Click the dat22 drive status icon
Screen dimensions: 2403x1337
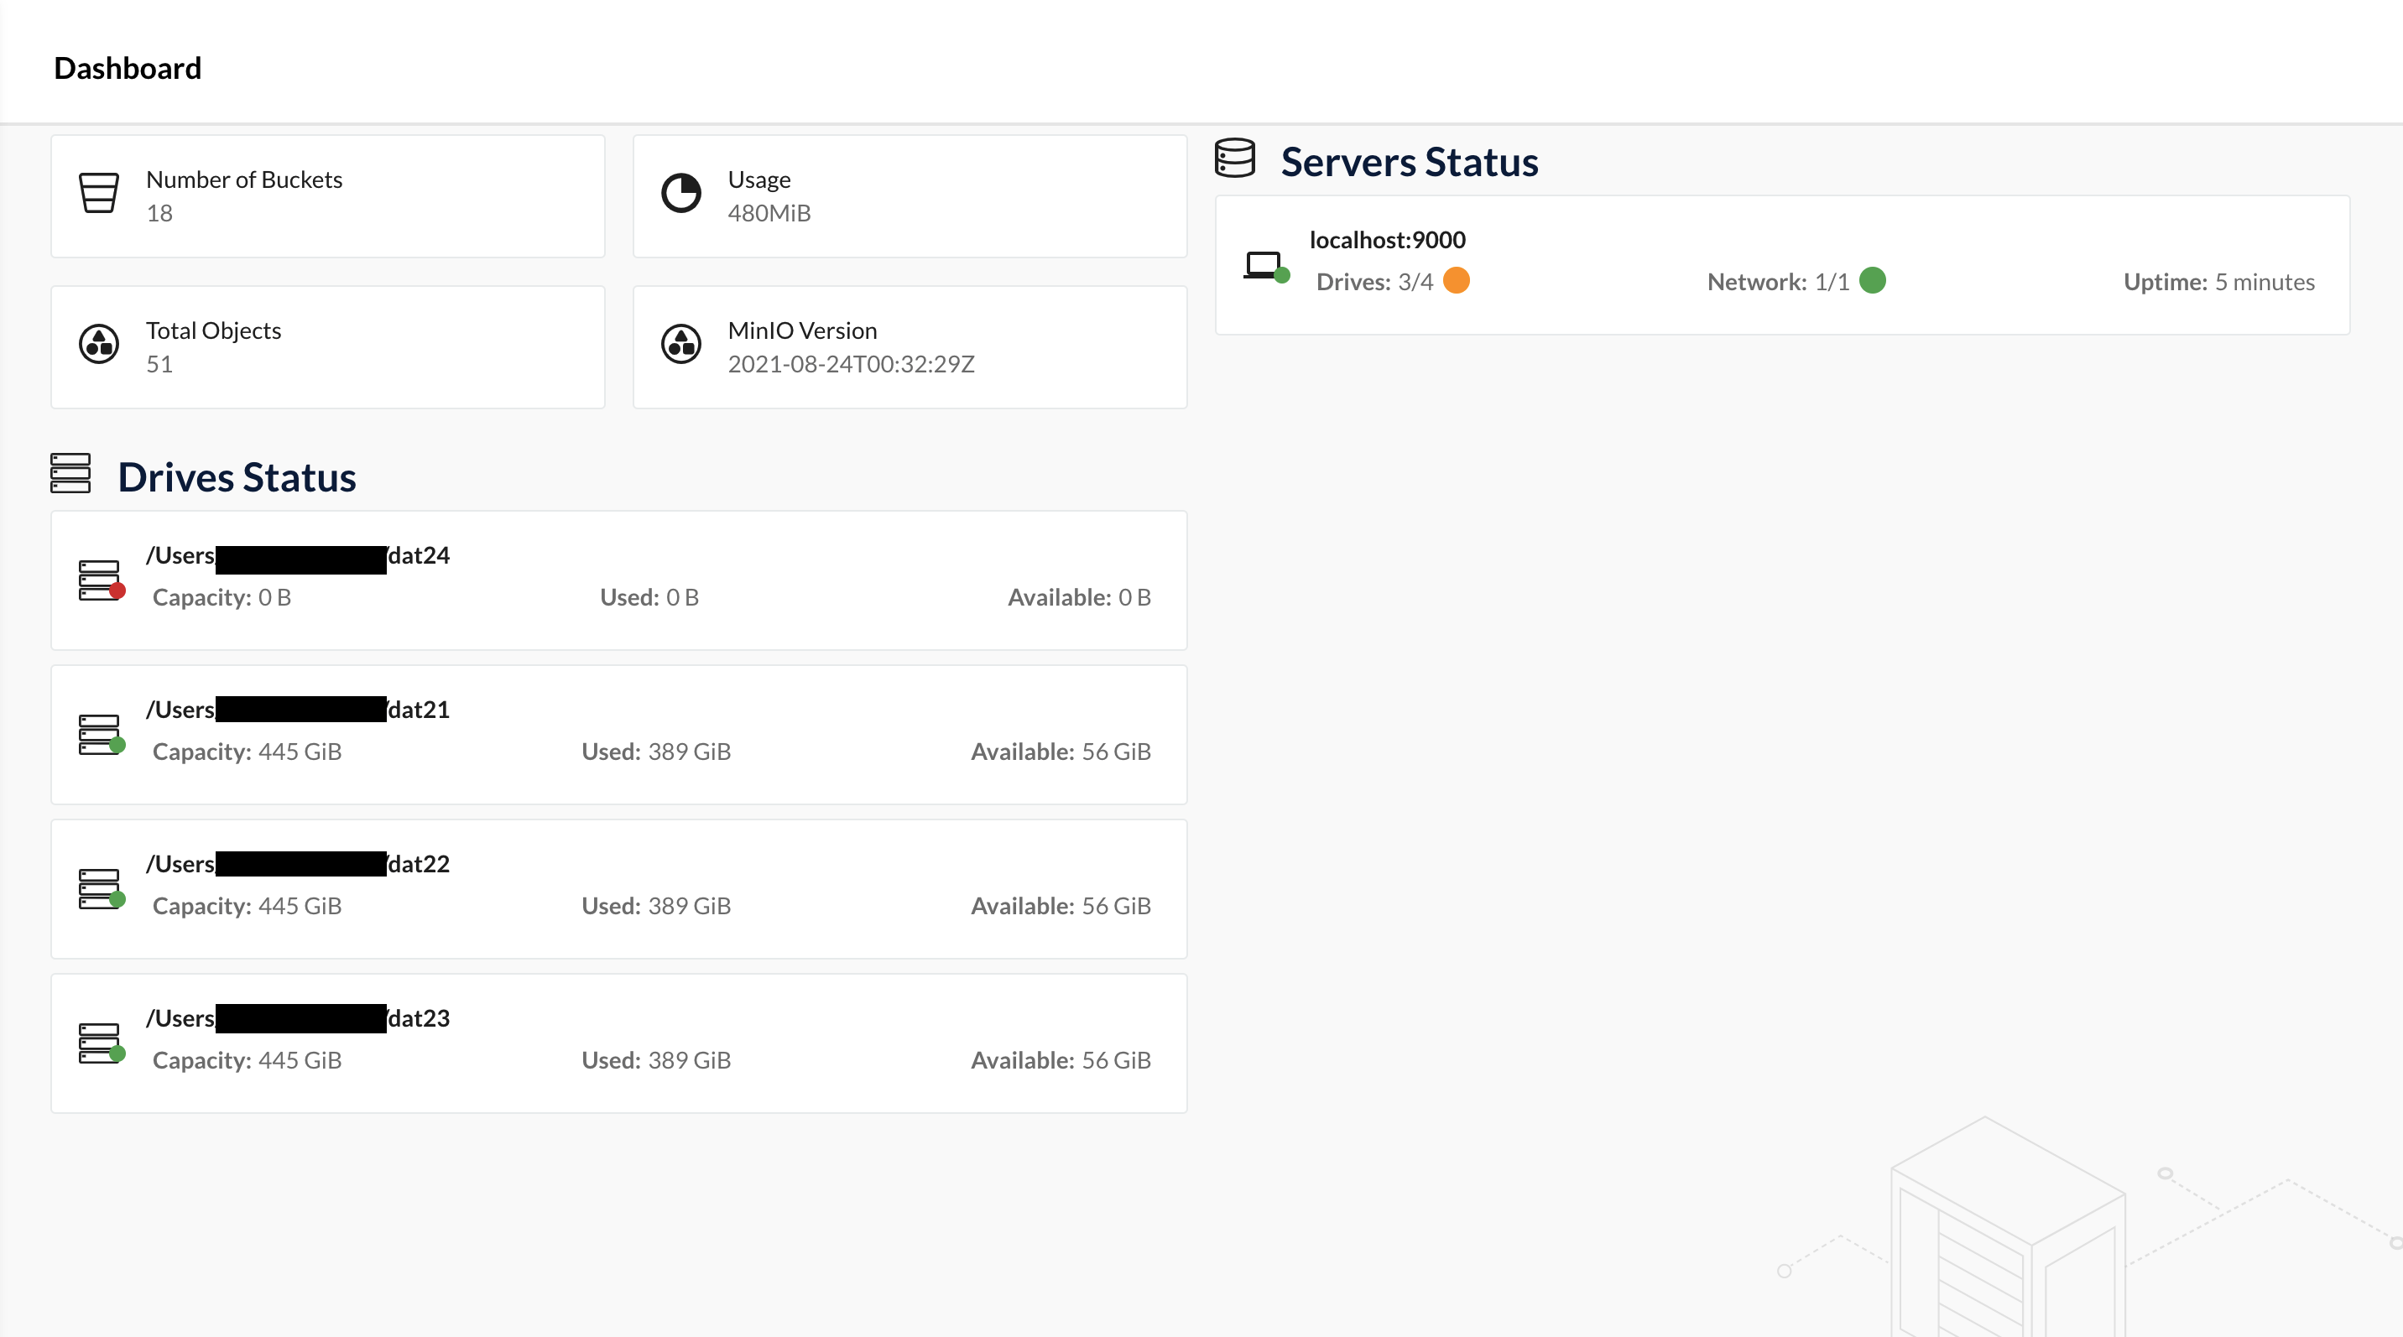[100, 888]
